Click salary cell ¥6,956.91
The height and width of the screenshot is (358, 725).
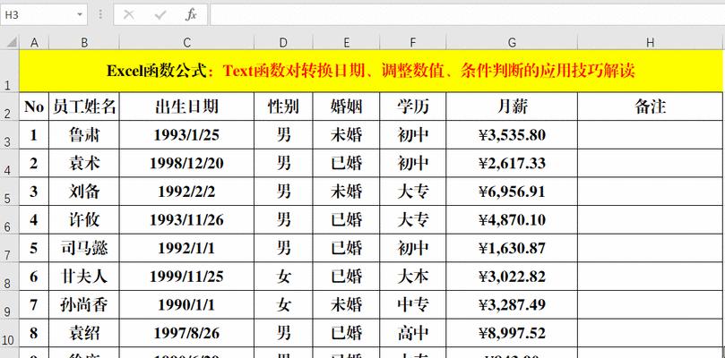tap(512, 192)
